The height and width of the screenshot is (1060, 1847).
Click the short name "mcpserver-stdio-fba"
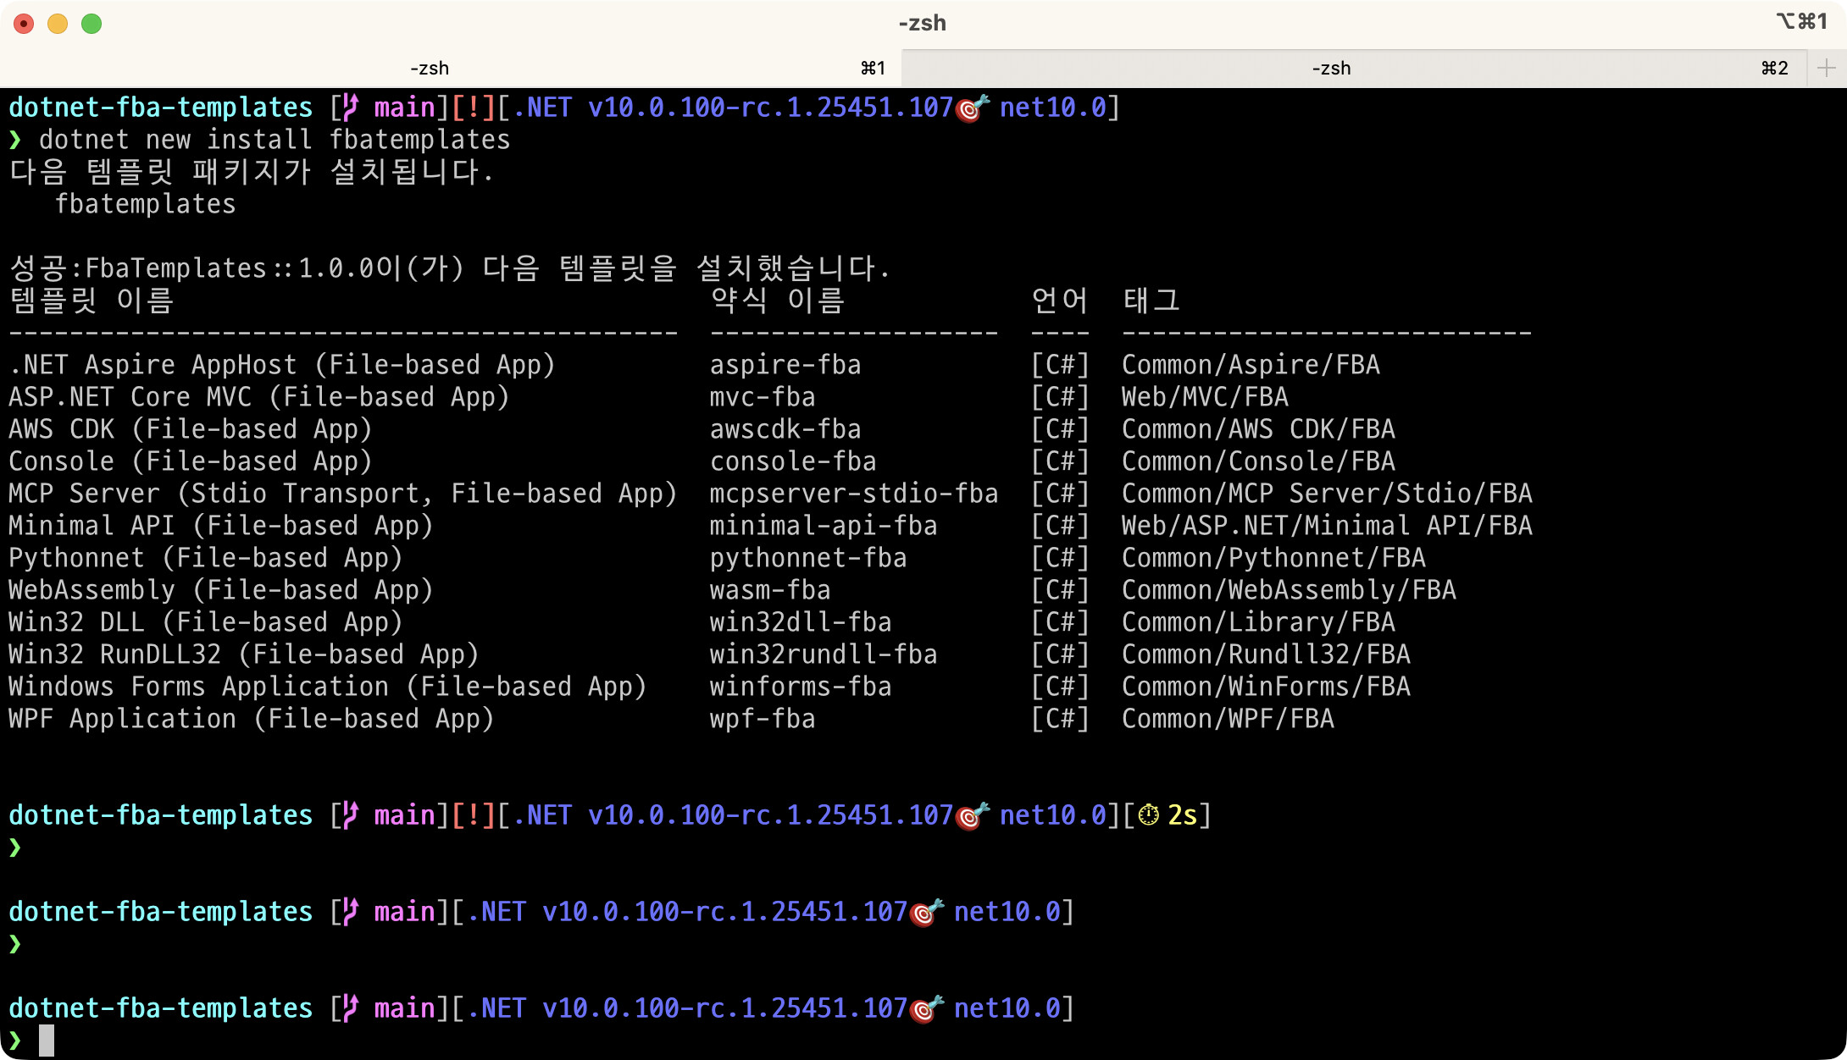pos(854,494)
